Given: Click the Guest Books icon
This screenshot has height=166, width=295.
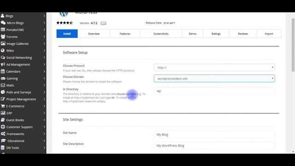Looking at the screenshot, I should (x=3, y=120).
